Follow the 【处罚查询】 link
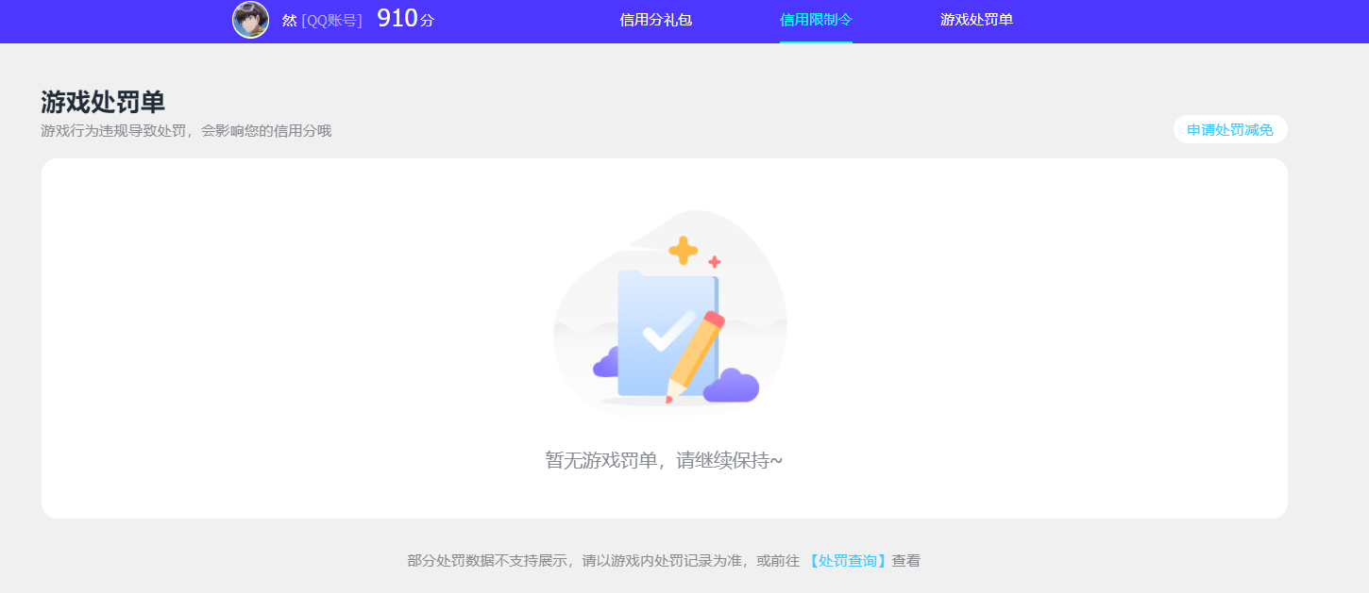The width and height of the screenshot is (1369, 593). (848, 561)
